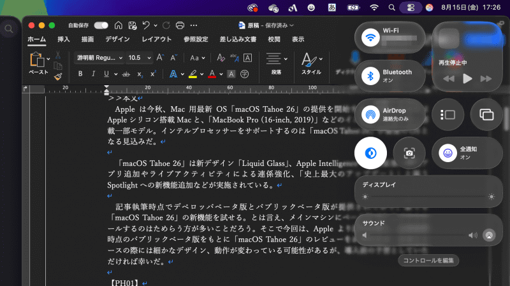Apply superscript formatting

[x=153, y=74]
